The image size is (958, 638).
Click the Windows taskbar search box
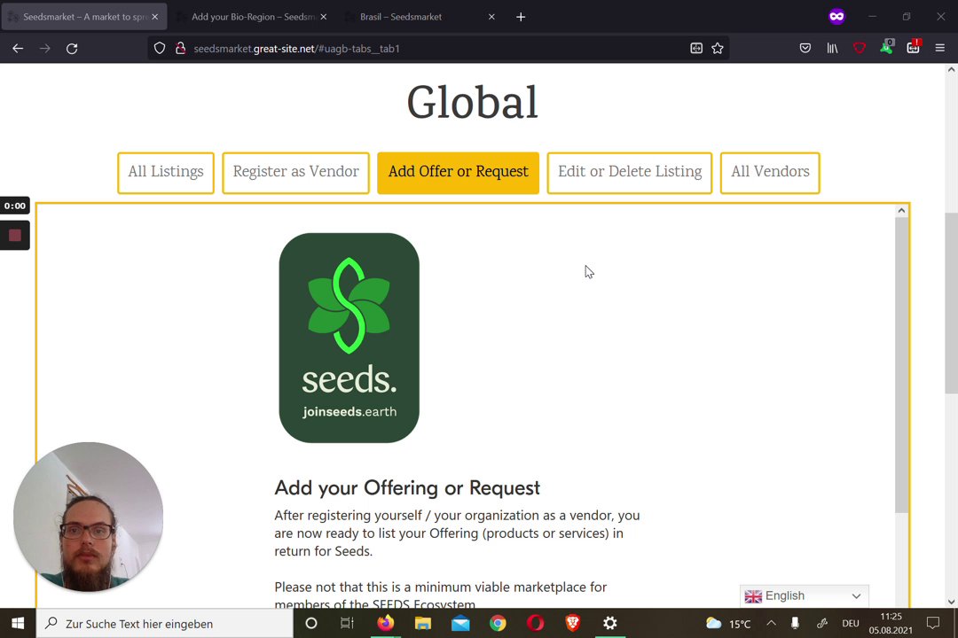(165, 623)
